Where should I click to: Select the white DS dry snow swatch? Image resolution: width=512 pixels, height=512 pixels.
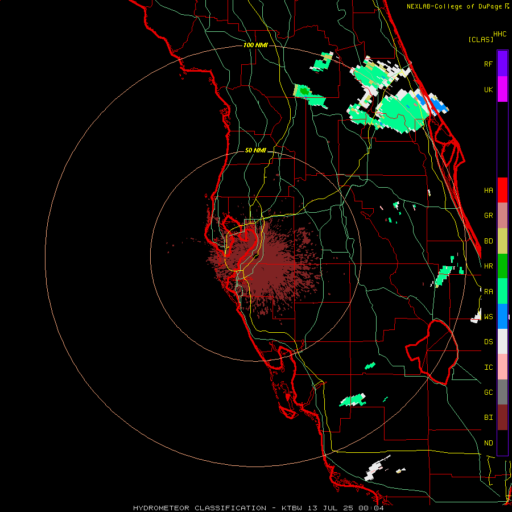pos(502,341)
